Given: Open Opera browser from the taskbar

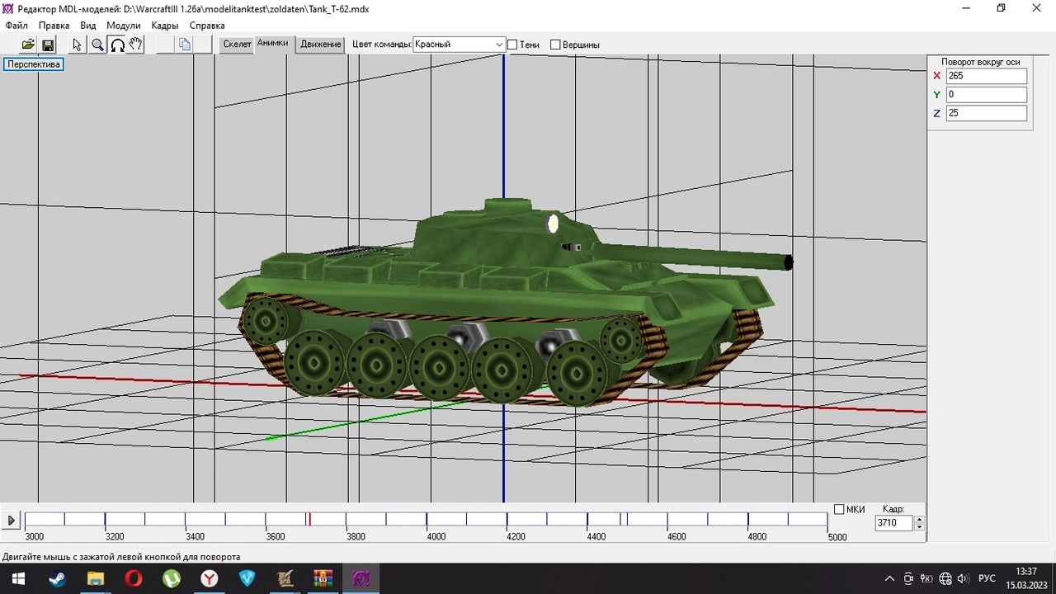Looking at the screenshot, I should coord(134,578).
